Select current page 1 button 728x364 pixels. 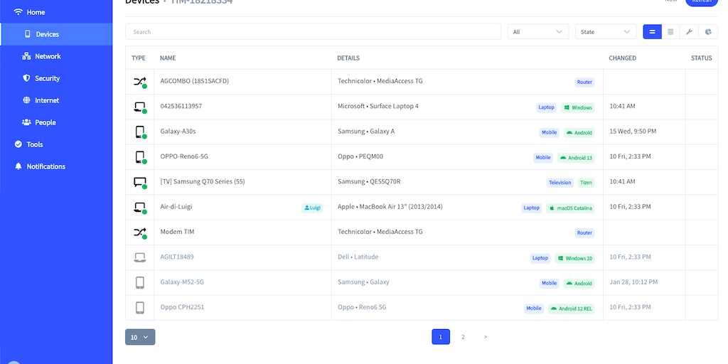coord(441,337)
